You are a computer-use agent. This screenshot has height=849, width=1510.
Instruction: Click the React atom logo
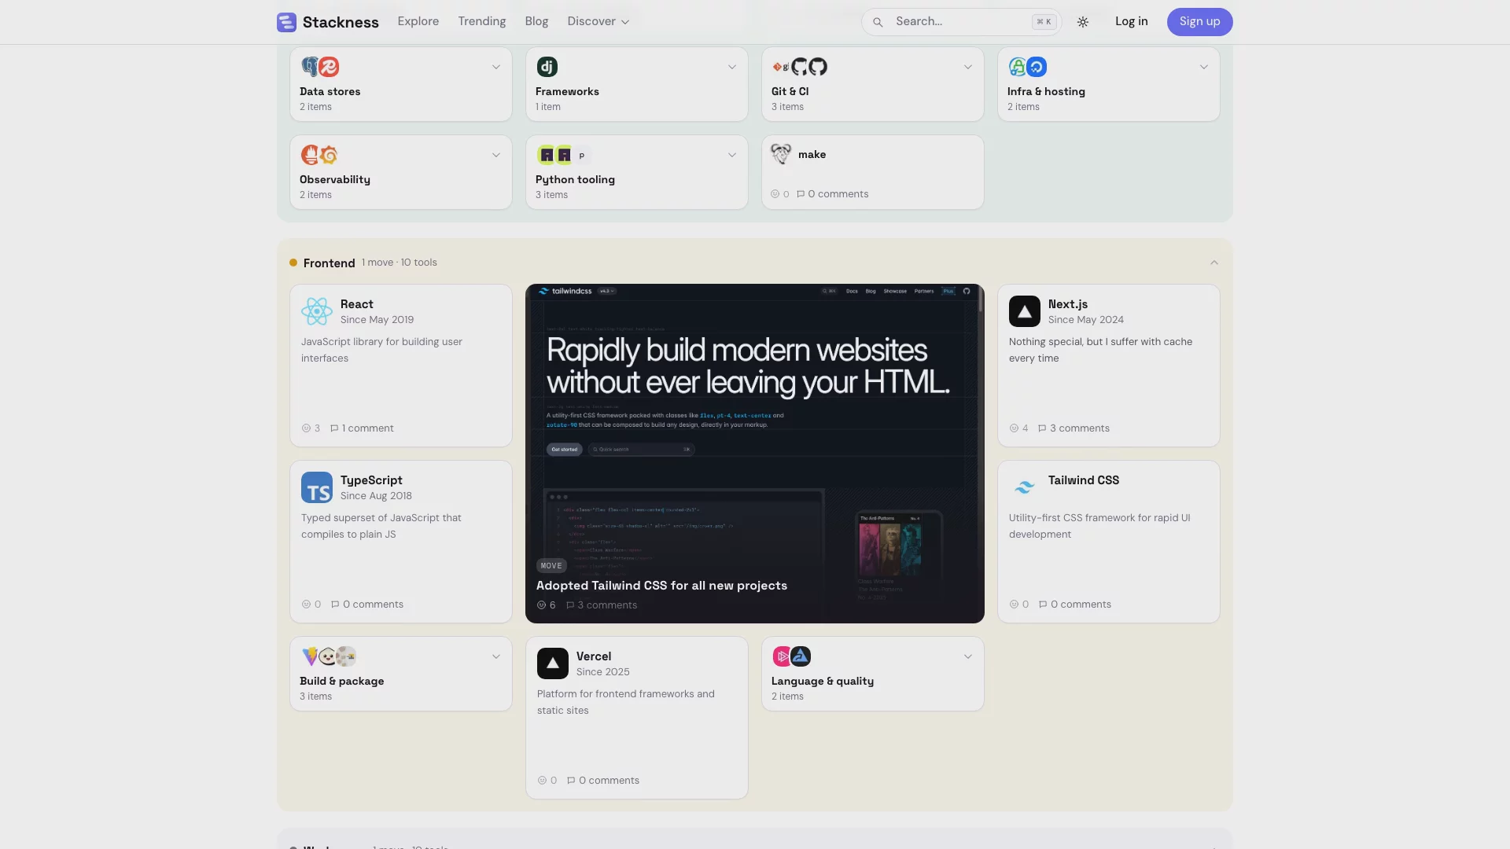317,311
